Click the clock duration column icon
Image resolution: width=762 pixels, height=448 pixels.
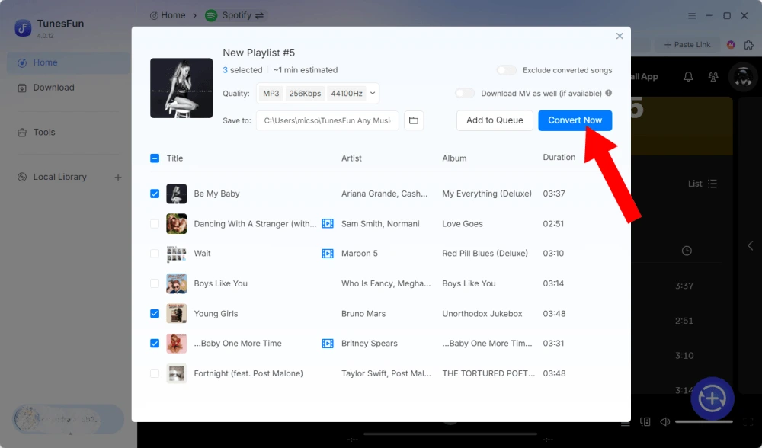[687, 251]
